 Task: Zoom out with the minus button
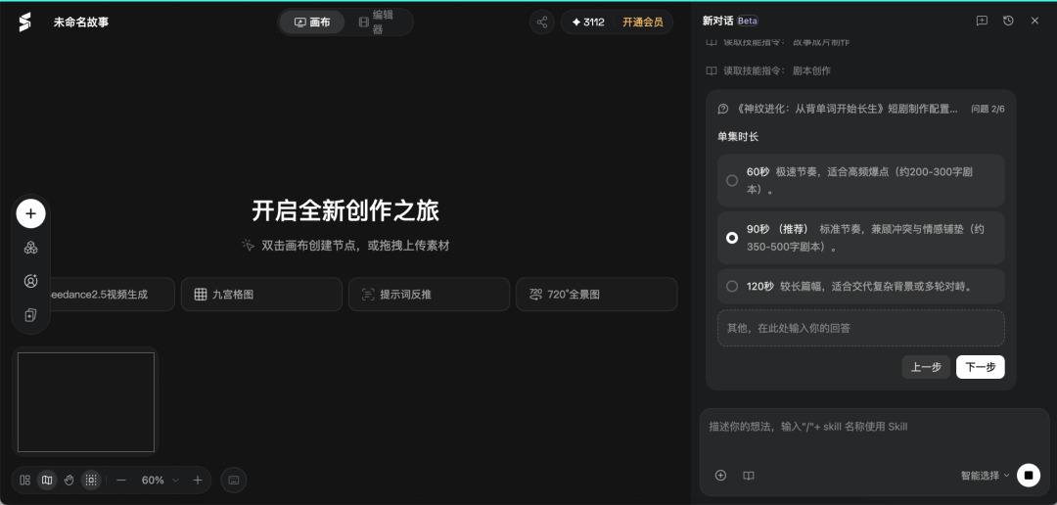(x=121, y=481)
